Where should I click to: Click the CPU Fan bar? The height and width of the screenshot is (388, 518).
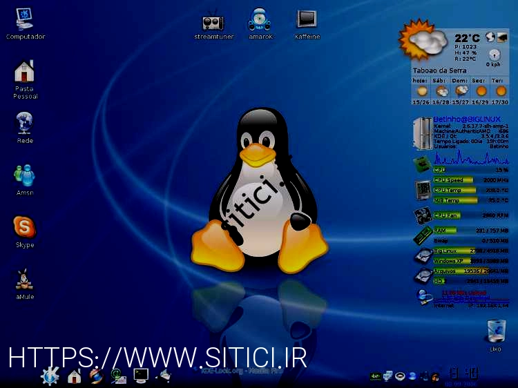point(471,215)
